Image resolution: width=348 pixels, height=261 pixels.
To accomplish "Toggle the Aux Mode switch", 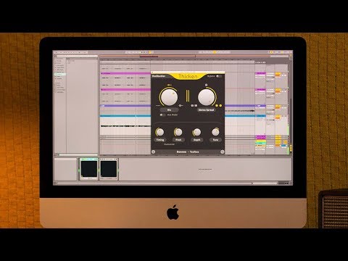I will pos(162,115).
